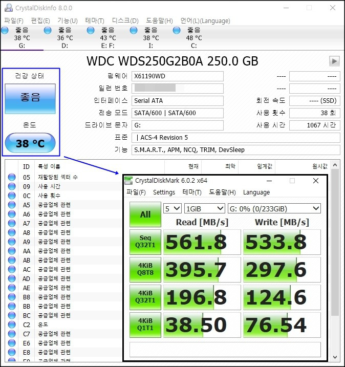Click the status orb for attribute A5
This screenshot has width=345, height=367.
(12, 205)
